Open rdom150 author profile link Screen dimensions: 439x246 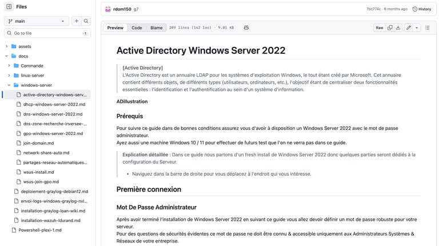[122, 9]
